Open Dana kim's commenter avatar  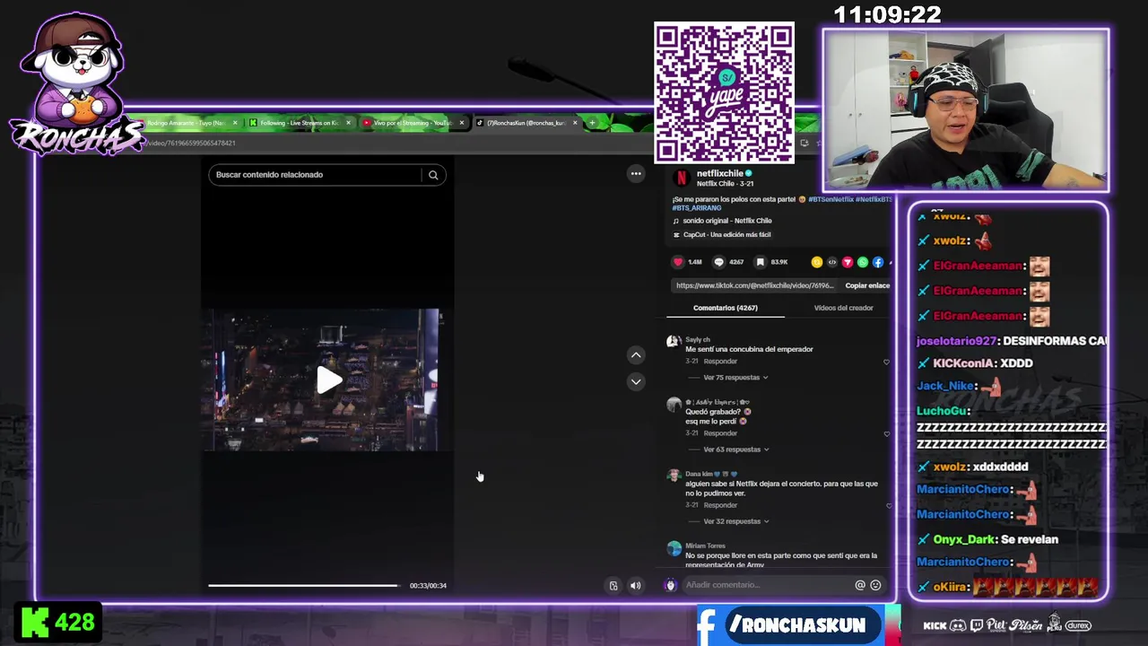674,476
